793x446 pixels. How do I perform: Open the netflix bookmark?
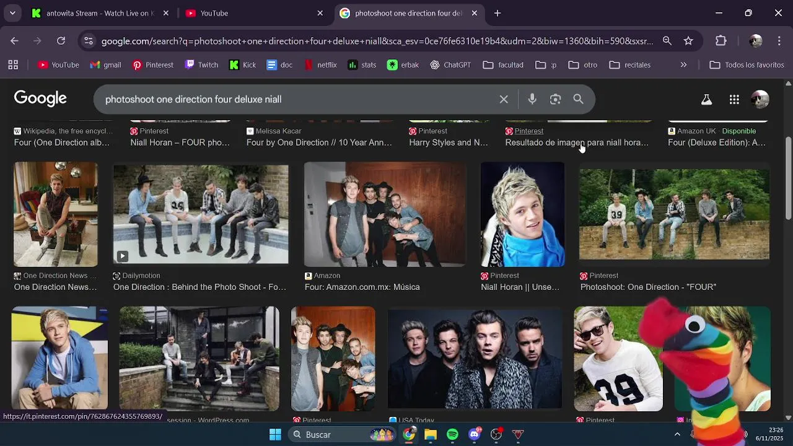click(320, 65)
